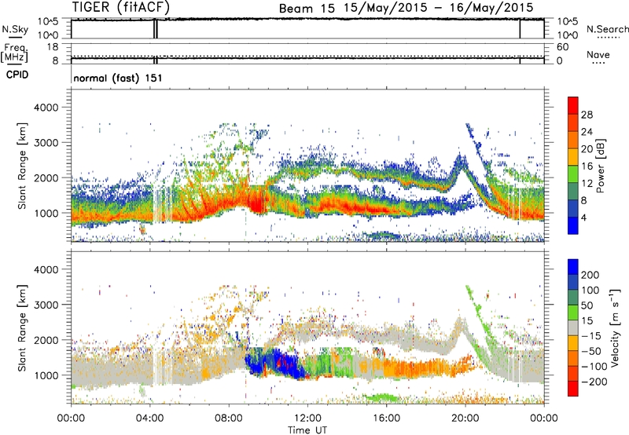This screenshot has width=629, height=435.
Task: Click the velocity colorbar tick '-200'
Action: click(594, 382)
